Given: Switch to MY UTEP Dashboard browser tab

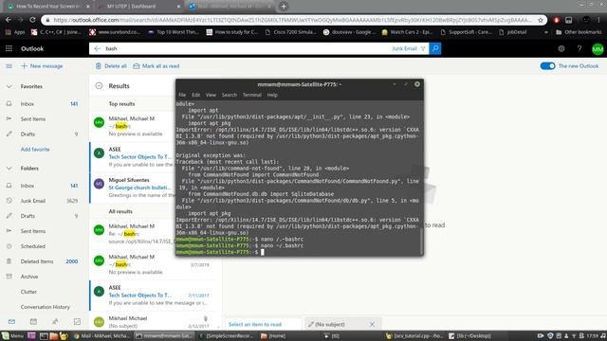Looking at the screenshot, I should click(x=138, y=7).
